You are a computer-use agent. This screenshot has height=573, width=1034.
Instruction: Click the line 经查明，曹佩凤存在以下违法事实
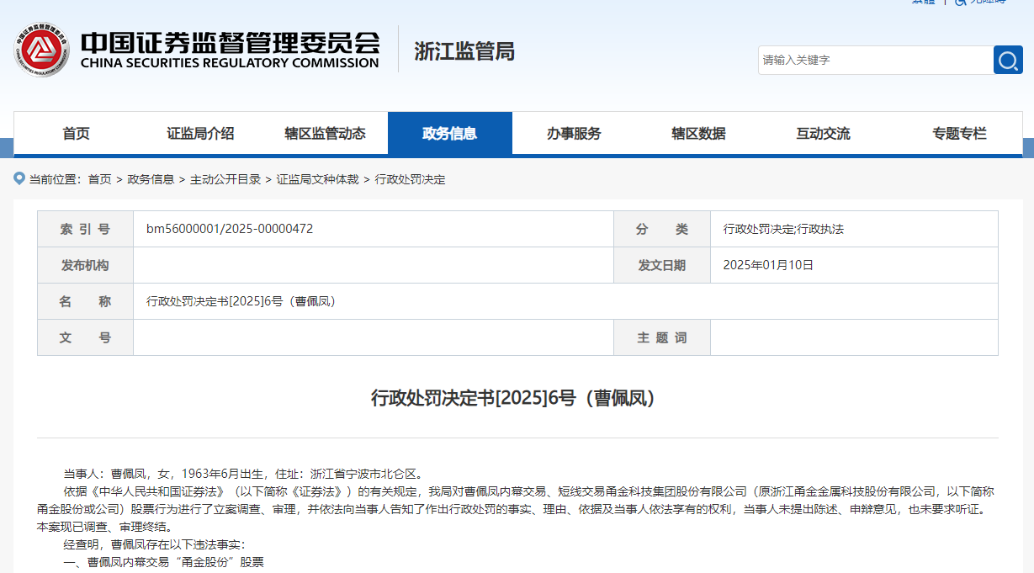click(155, 544)
